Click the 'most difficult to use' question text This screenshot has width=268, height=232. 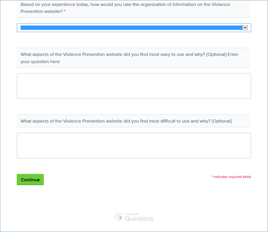tap(126, 121)
